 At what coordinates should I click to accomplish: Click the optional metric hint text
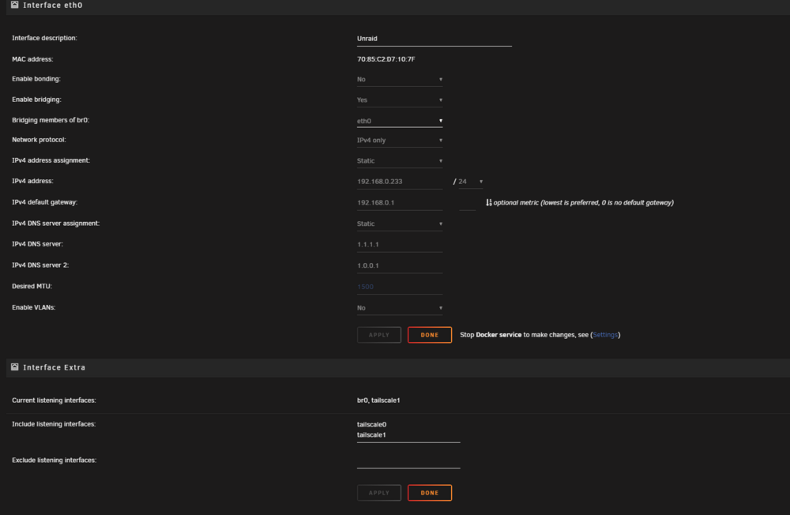point(584,202)
